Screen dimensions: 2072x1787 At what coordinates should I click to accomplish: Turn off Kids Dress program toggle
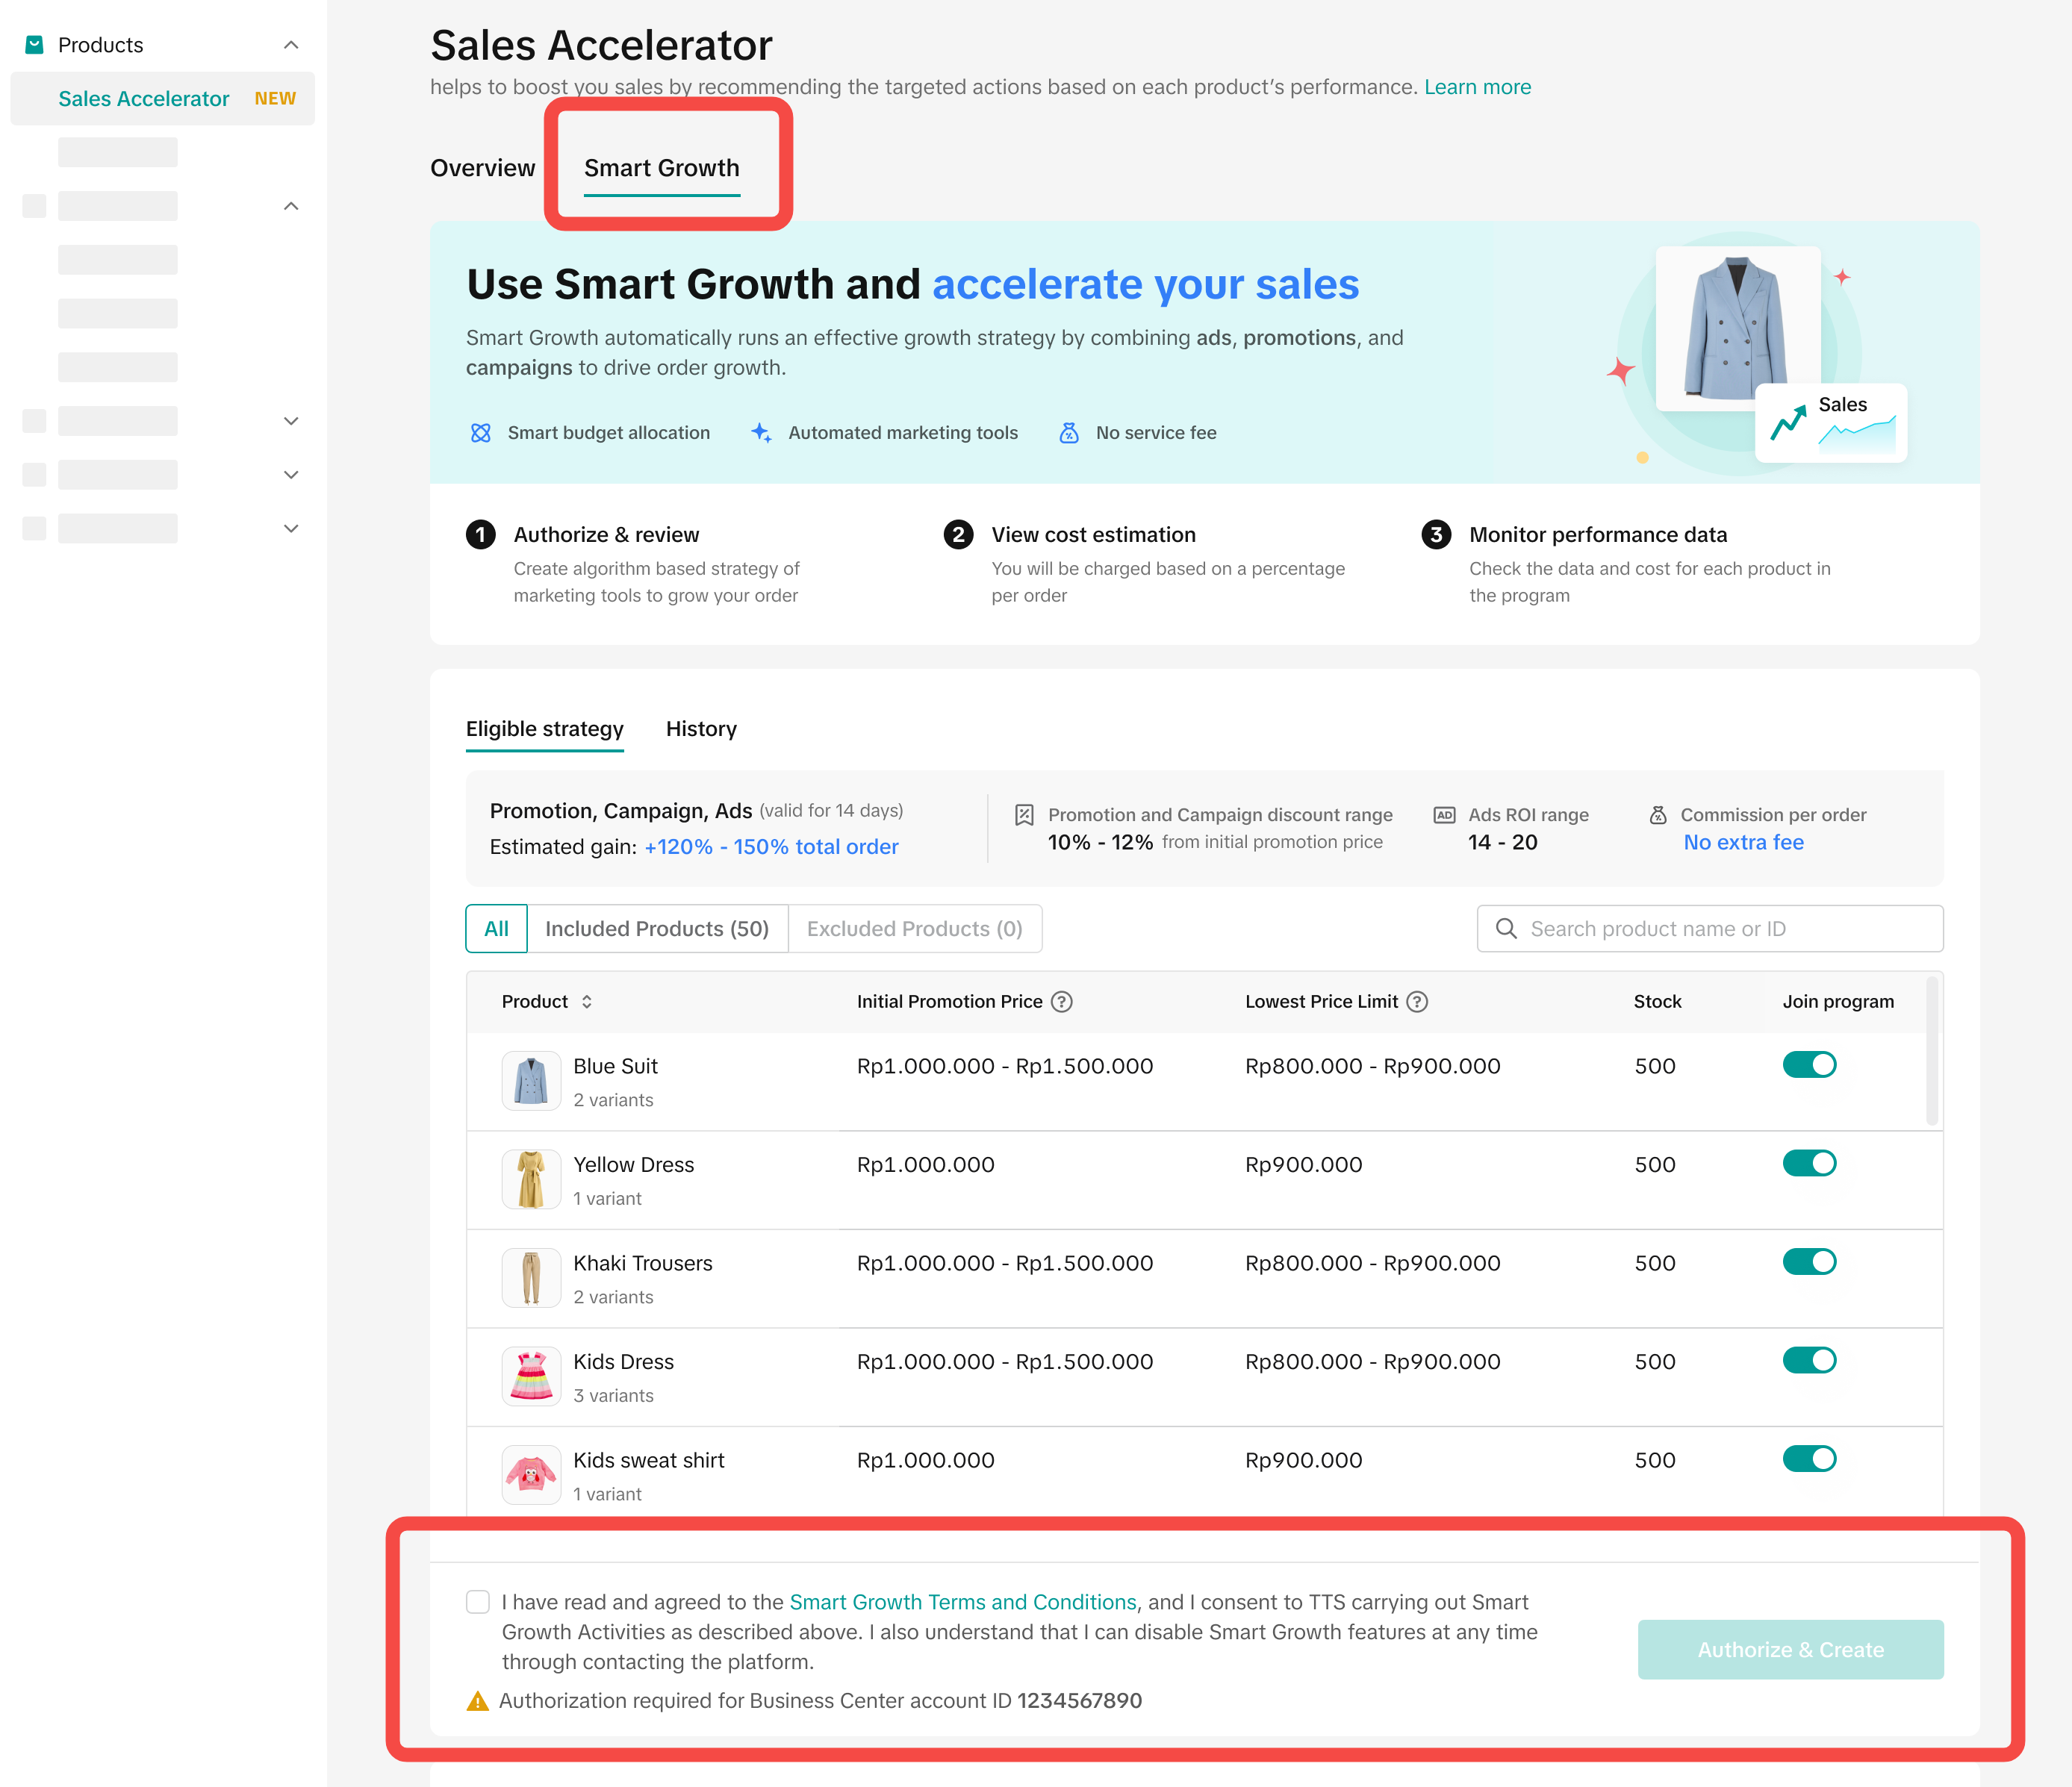[1809, 1360]
